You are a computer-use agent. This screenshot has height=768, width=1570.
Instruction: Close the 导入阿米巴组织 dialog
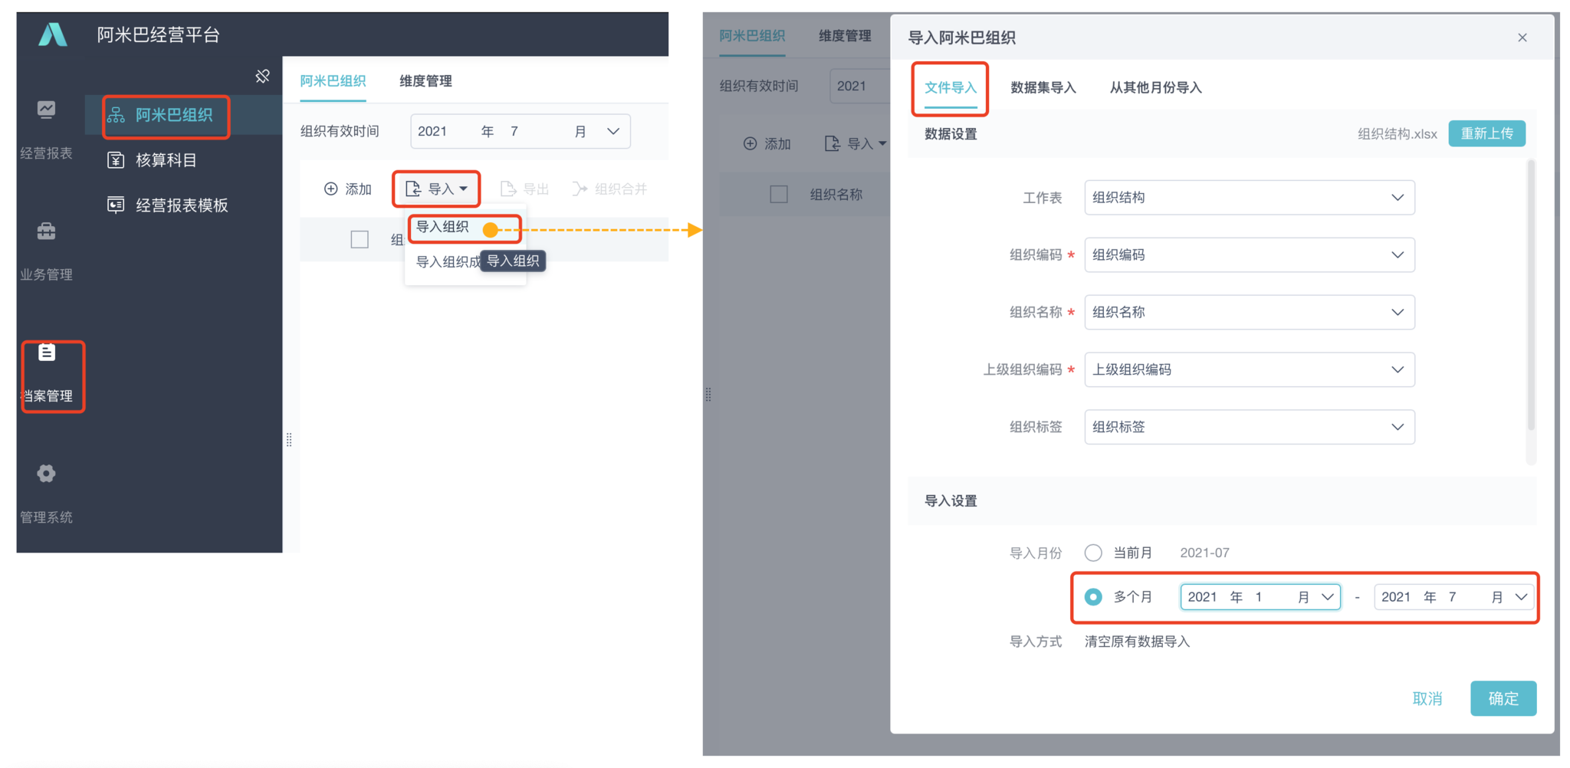tap(1522, 38)
